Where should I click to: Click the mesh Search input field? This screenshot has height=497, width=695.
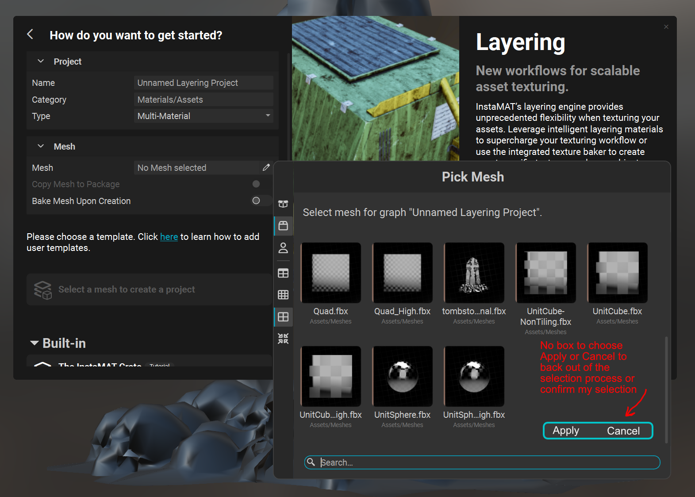pyautogui.click(x=487, y=462)
